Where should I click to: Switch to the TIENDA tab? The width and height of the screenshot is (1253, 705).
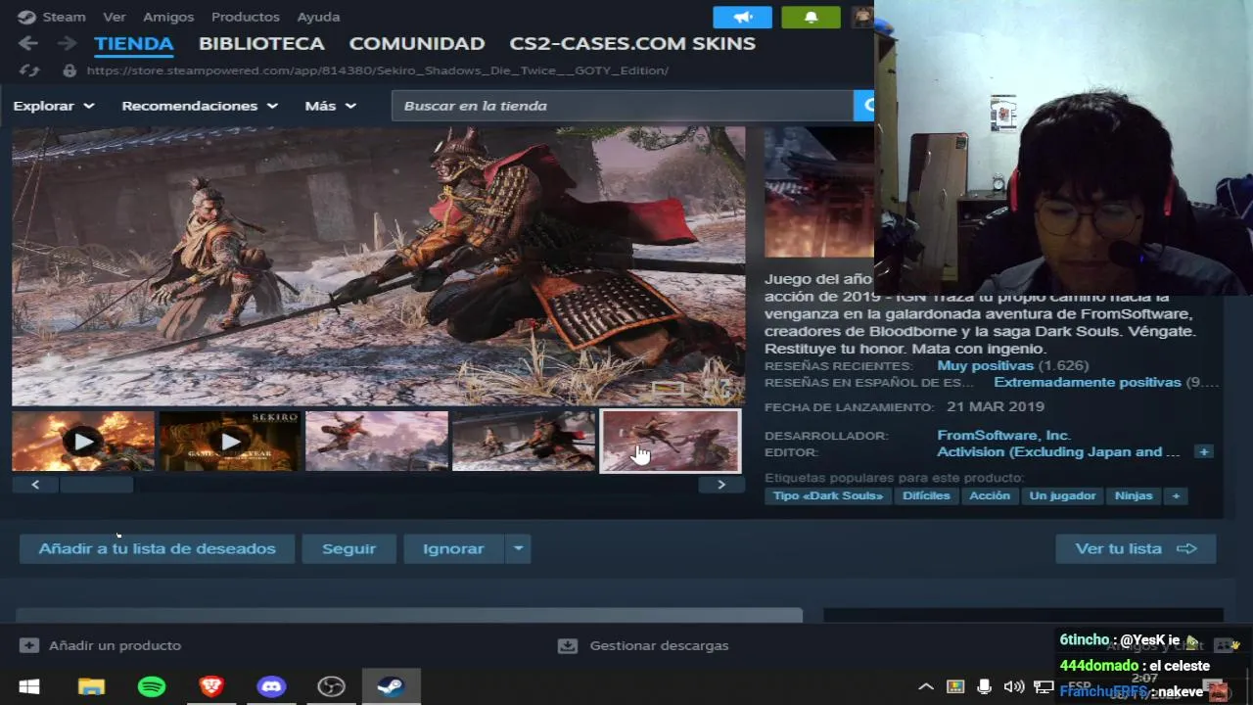(134, 43)
